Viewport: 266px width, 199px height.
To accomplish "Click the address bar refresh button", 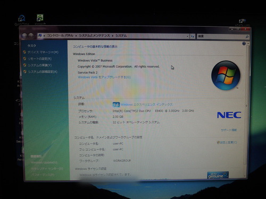I will tap(193, 36).
